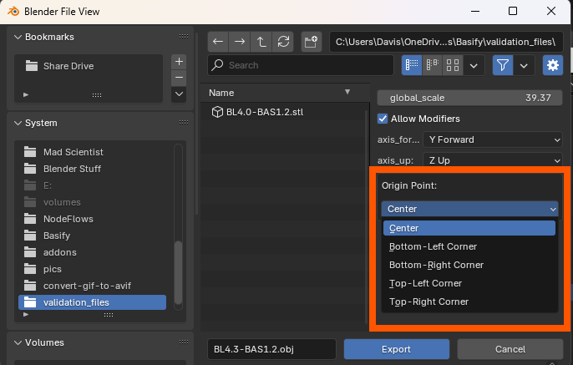
Task: Create a new folder
Action: click(x=312, y=41)
